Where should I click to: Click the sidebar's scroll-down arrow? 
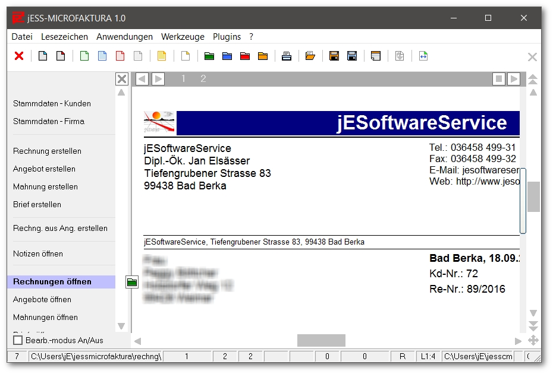click(x=121, y=326)
